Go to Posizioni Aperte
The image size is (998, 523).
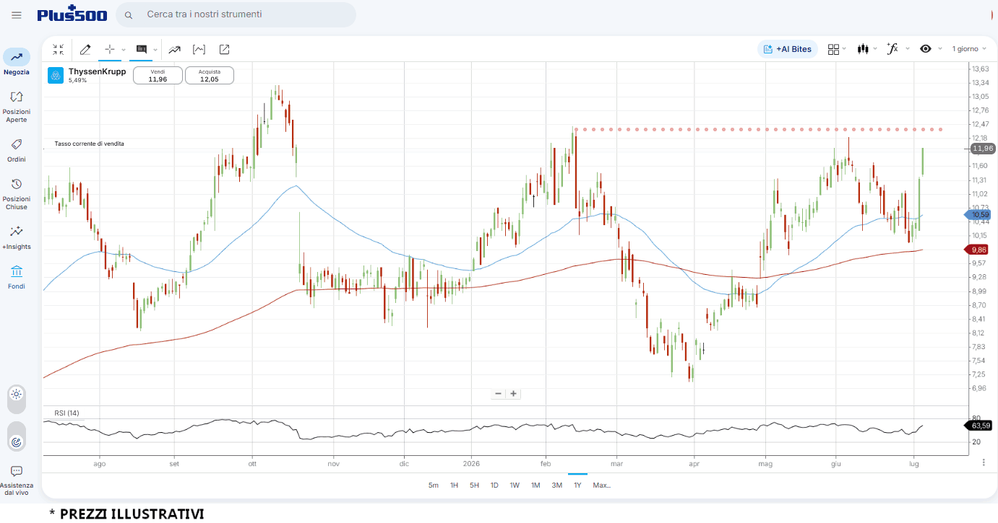(17, 106)
